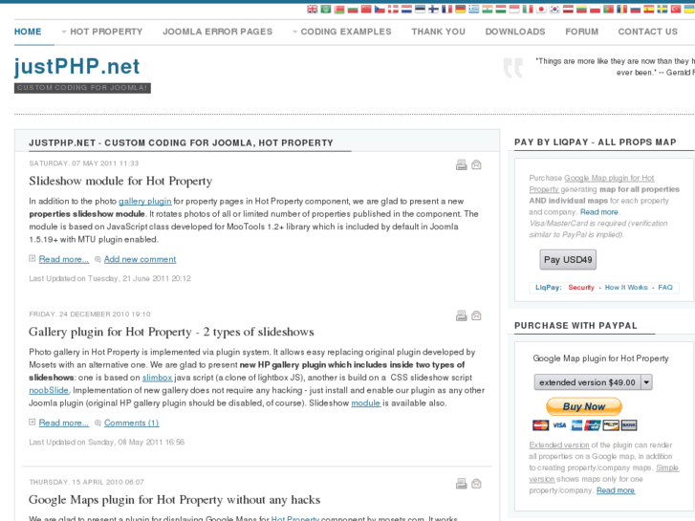Pick the Netherlands flag icon

406,9
